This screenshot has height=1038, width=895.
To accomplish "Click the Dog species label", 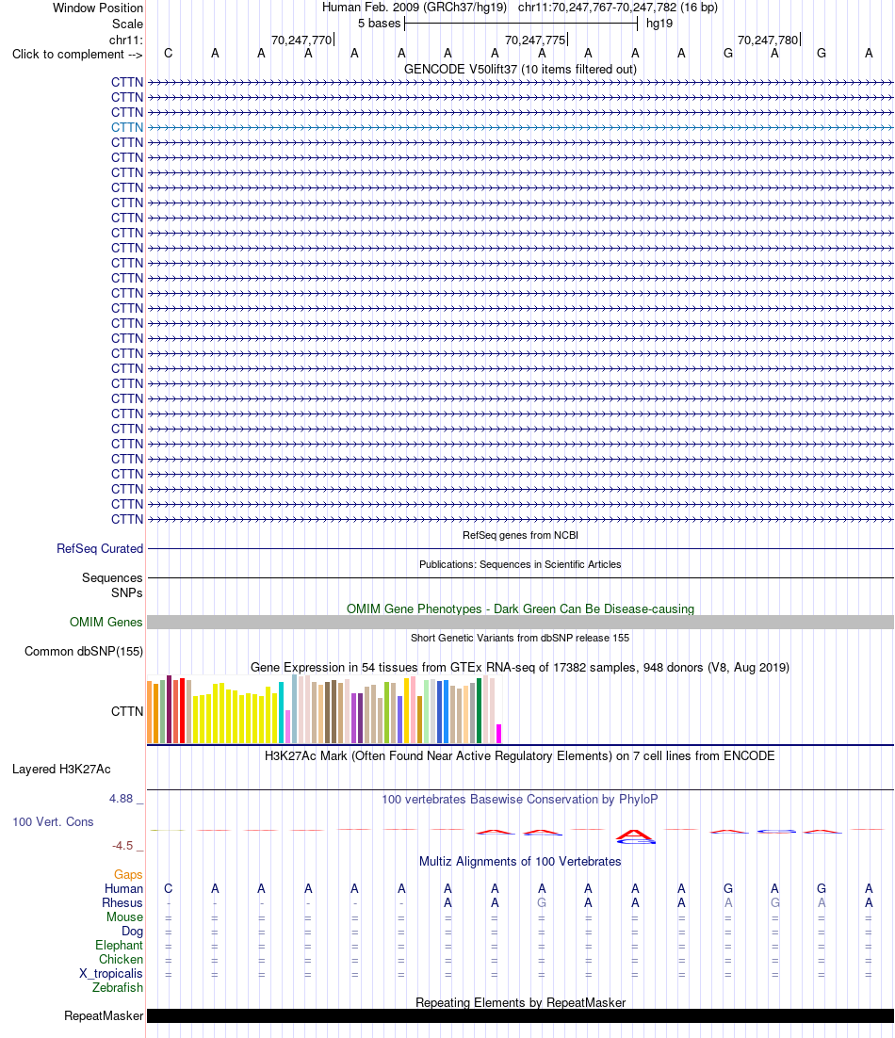I will 133,931.
